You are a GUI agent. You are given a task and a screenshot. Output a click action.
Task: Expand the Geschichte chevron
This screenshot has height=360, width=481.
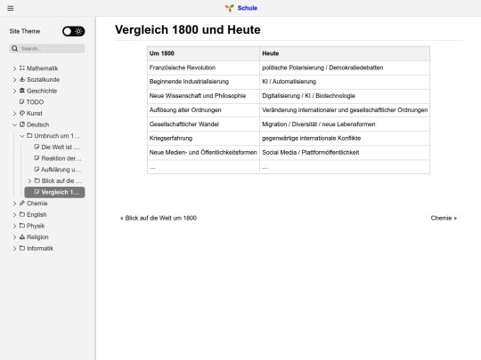(14, 91)
